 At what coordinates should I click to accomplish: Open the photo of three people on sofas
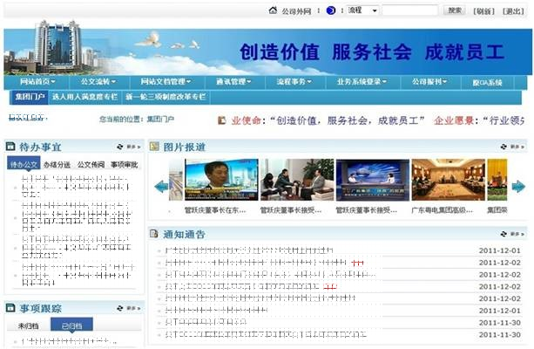click(x=297, y=180)
